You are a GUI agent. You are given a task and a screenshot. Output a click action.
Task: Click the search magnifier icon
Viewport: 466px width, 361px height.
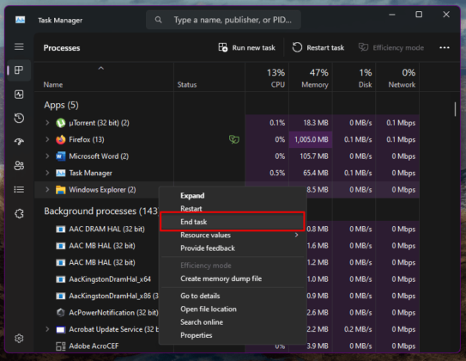coord(159,20)
